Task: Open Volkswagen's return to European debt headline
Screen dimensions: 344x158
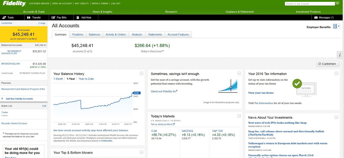Action: coord(288,145)
